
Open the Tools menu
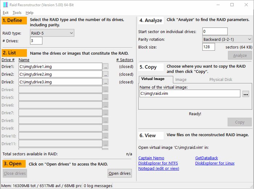click(x=17, y=13)
